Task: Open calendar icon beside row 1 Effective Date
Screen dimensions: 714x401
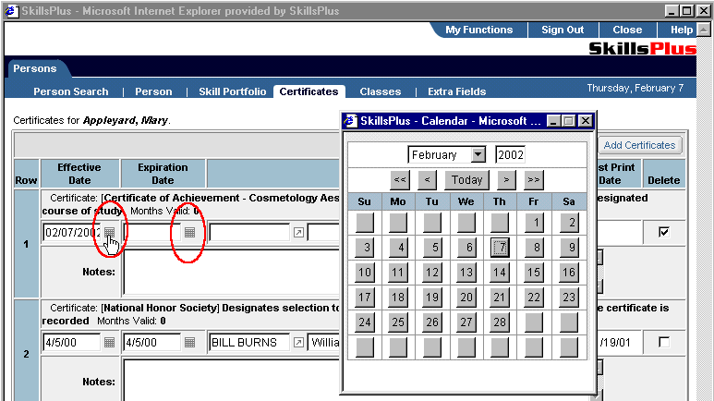Action: (x=109, y=233)
